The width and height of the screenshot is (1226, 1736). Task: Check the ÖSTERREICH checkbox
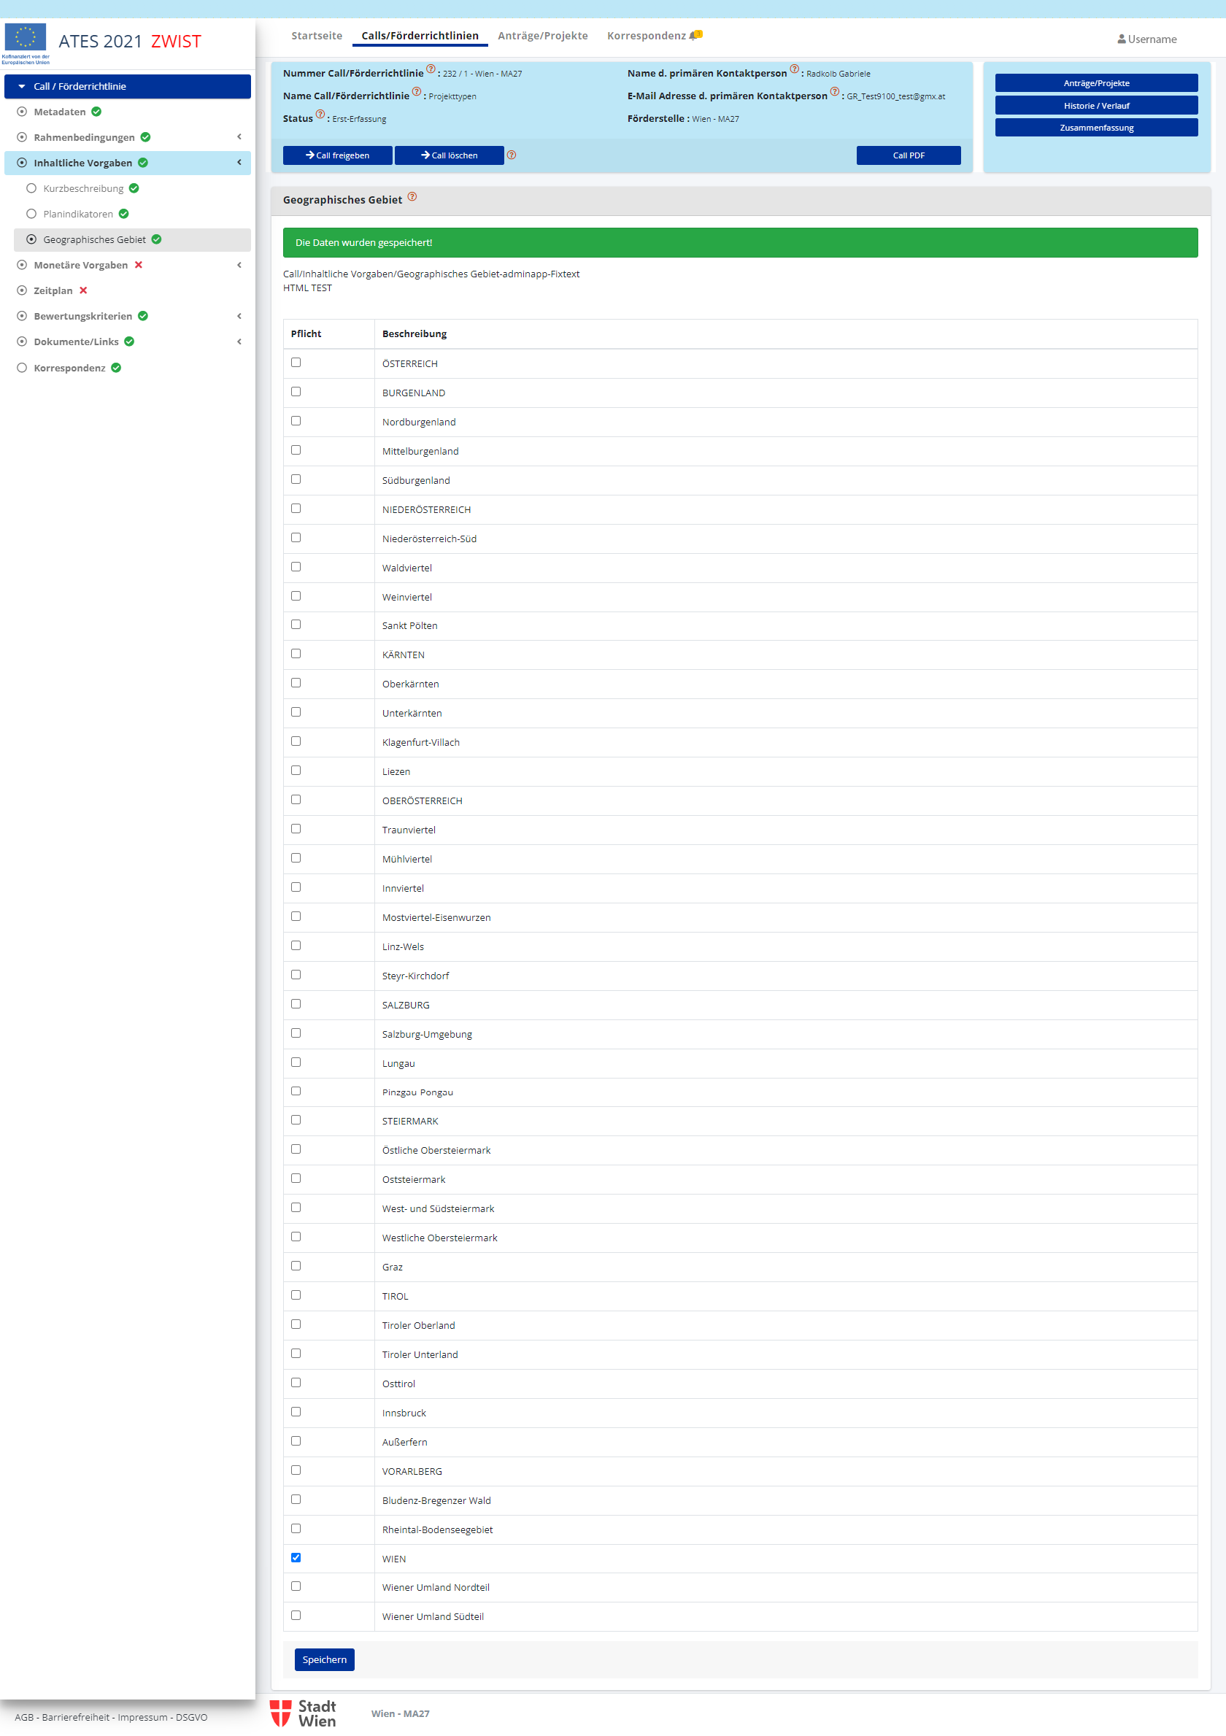pos(296,362)
